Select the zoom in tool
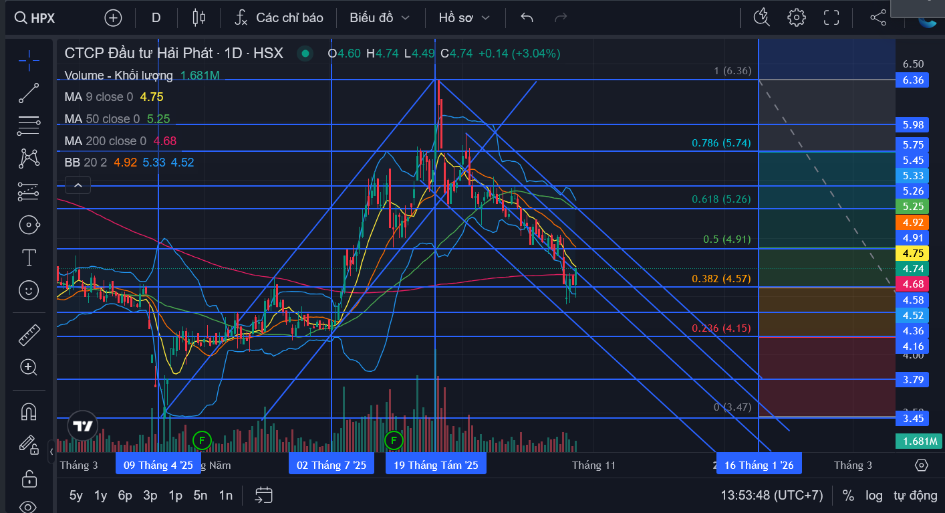945x513 pixels. (29, 367)
